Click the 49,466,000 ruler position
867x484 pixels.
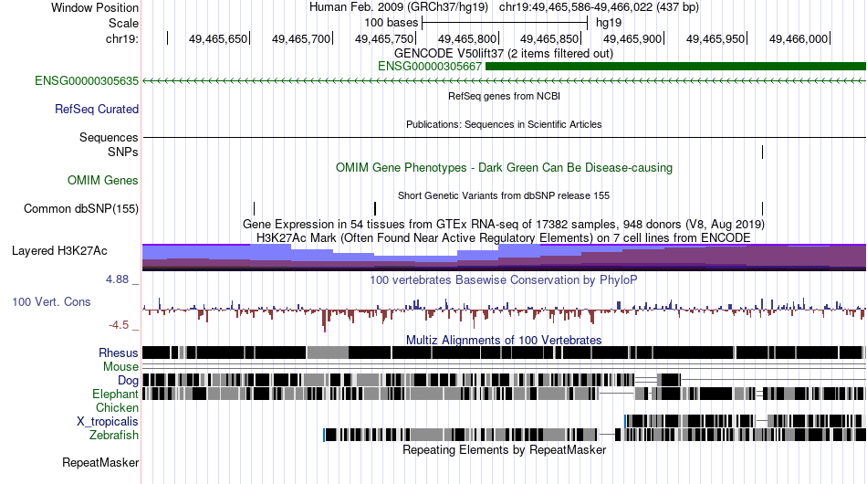pyautogui.click(x=799, y=38)
